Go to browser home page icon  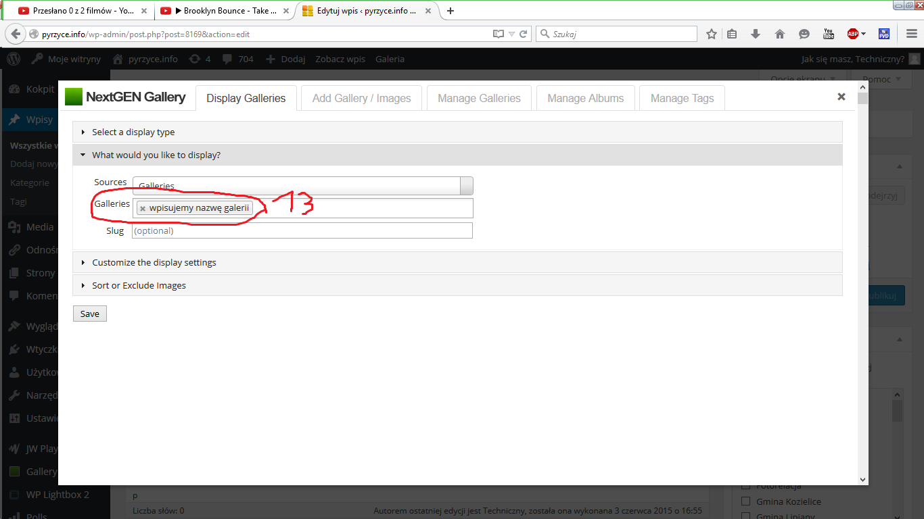click(x=779, y=34)
